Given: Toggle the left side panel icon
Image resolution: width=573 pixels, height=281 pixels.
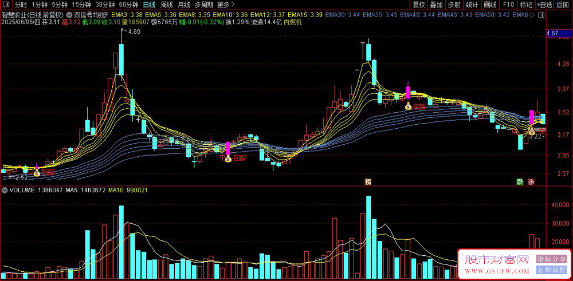Looking at the screenshot, I should pos(6,5).
